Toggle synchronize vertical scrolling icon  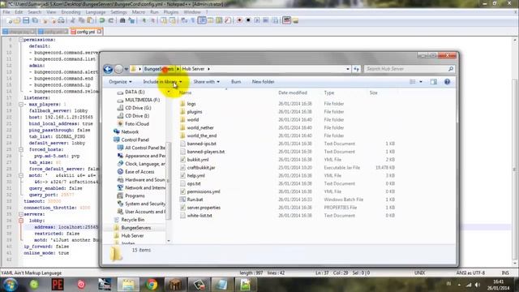164,20
